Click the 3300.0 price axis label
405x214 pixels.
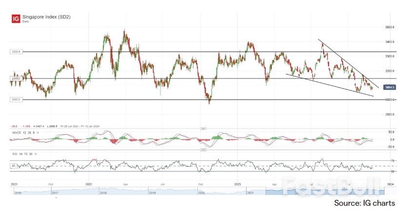(x=389, y=57)
